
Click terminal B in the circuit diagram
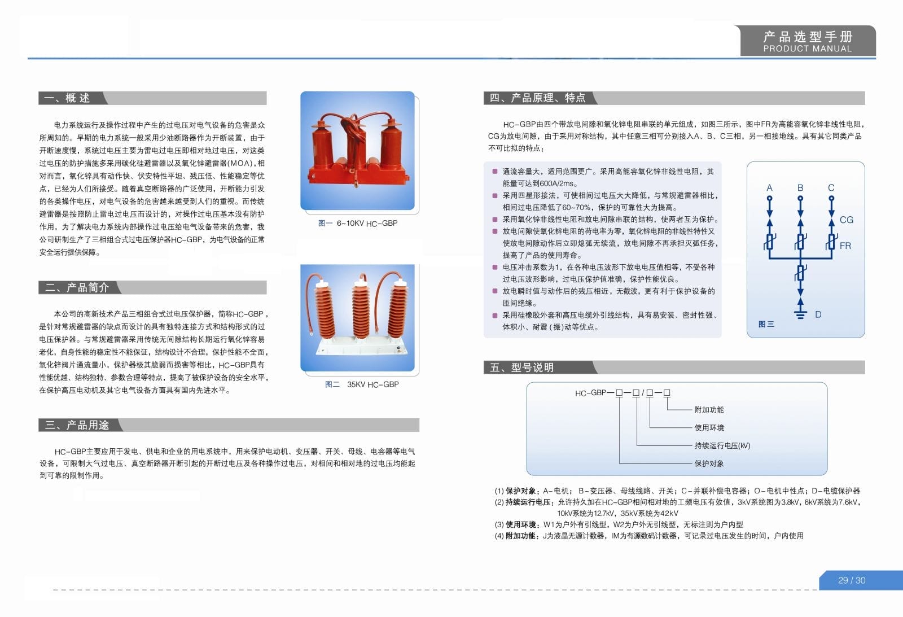point(800,188)
